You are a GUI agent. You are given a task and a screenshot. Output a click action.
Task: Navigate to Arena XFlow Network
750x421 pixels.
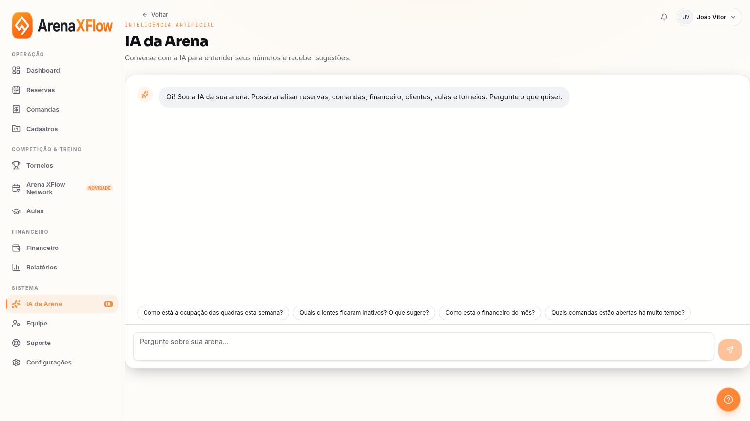[x=62, y=188]
